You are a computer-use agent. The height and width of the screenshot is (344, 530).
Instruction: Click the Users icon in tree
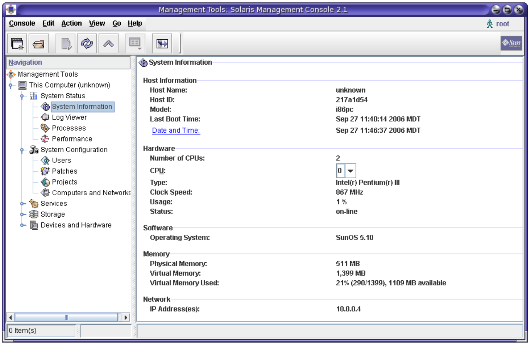pos(45,160)
